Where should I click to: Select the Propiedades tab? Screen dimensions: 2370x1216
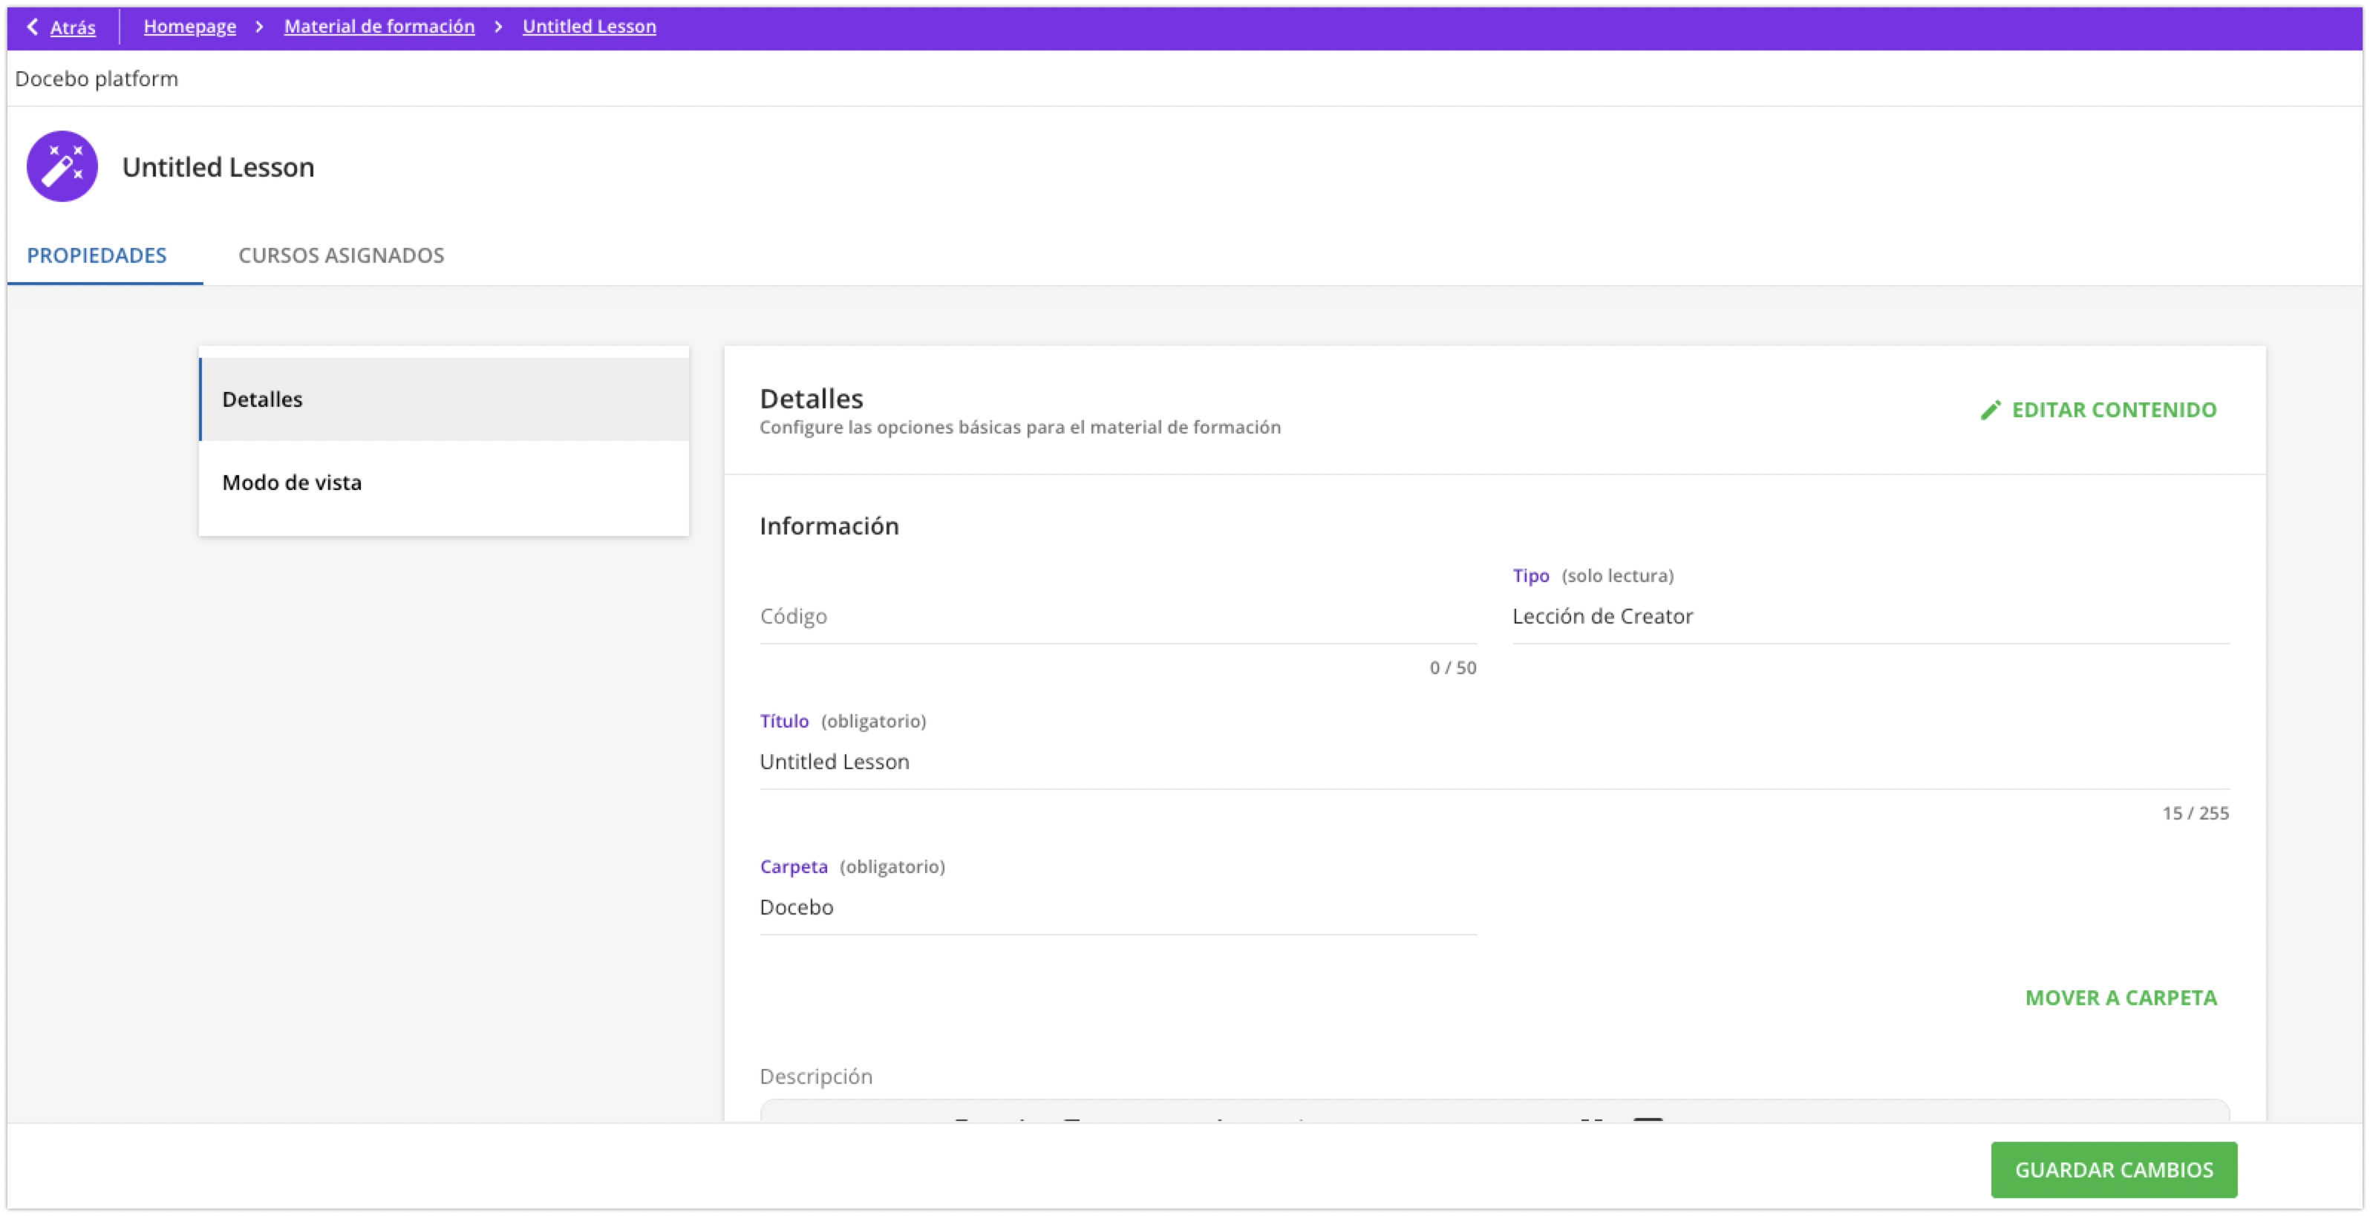click(x=97, y=255)
